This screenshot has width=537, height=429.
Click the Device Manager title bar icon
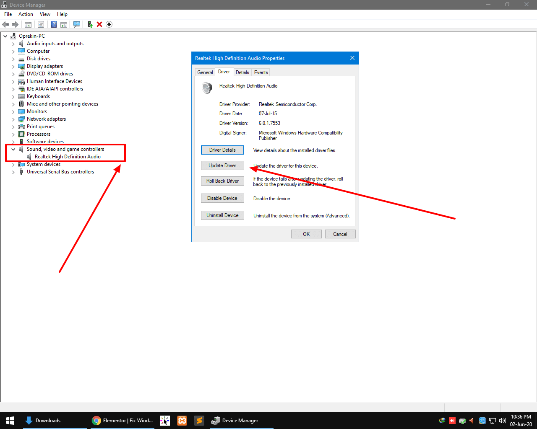coord(4,5)
